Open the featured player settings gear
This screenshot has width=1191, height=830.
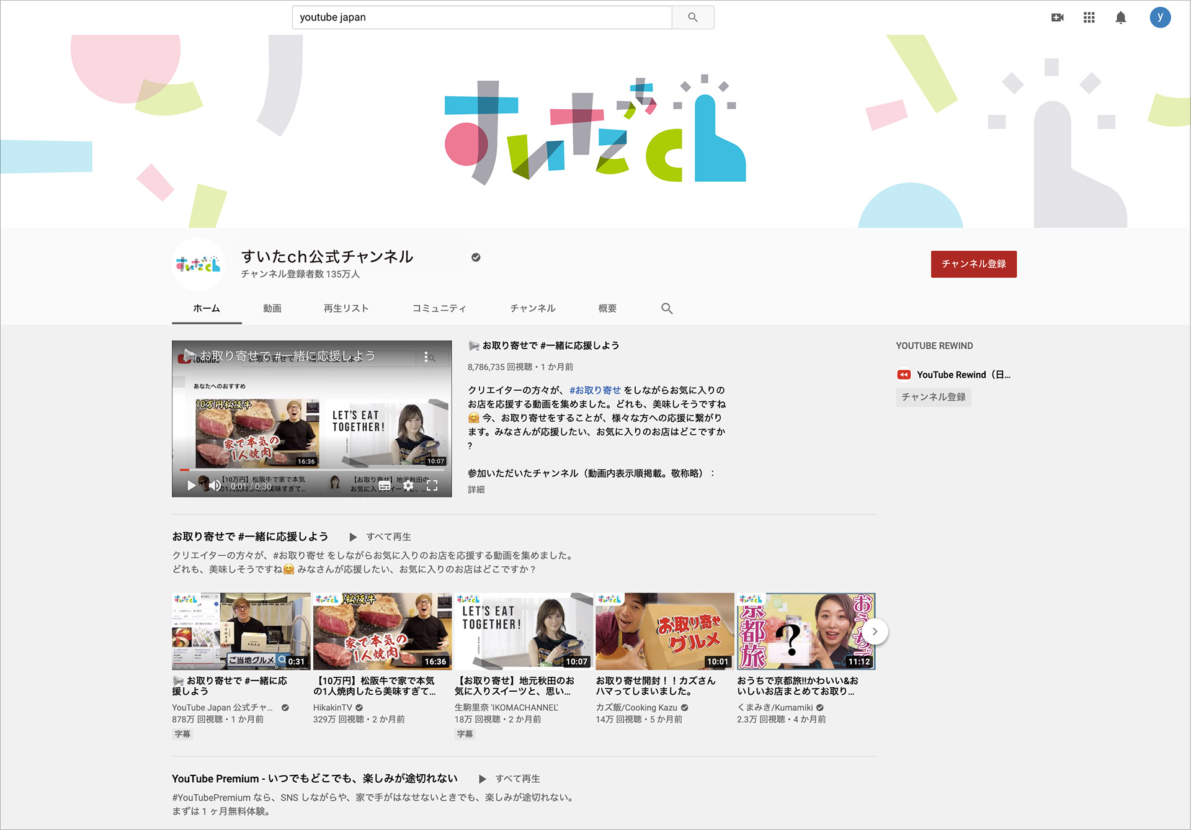click(x=408, y=486)
